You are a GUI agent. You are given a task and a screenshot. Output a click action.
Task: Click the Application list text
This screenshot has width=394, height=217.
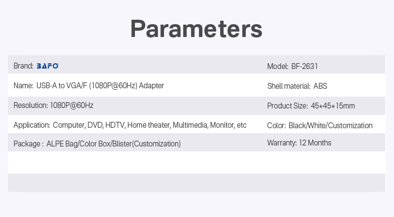[x=150, y=125]
